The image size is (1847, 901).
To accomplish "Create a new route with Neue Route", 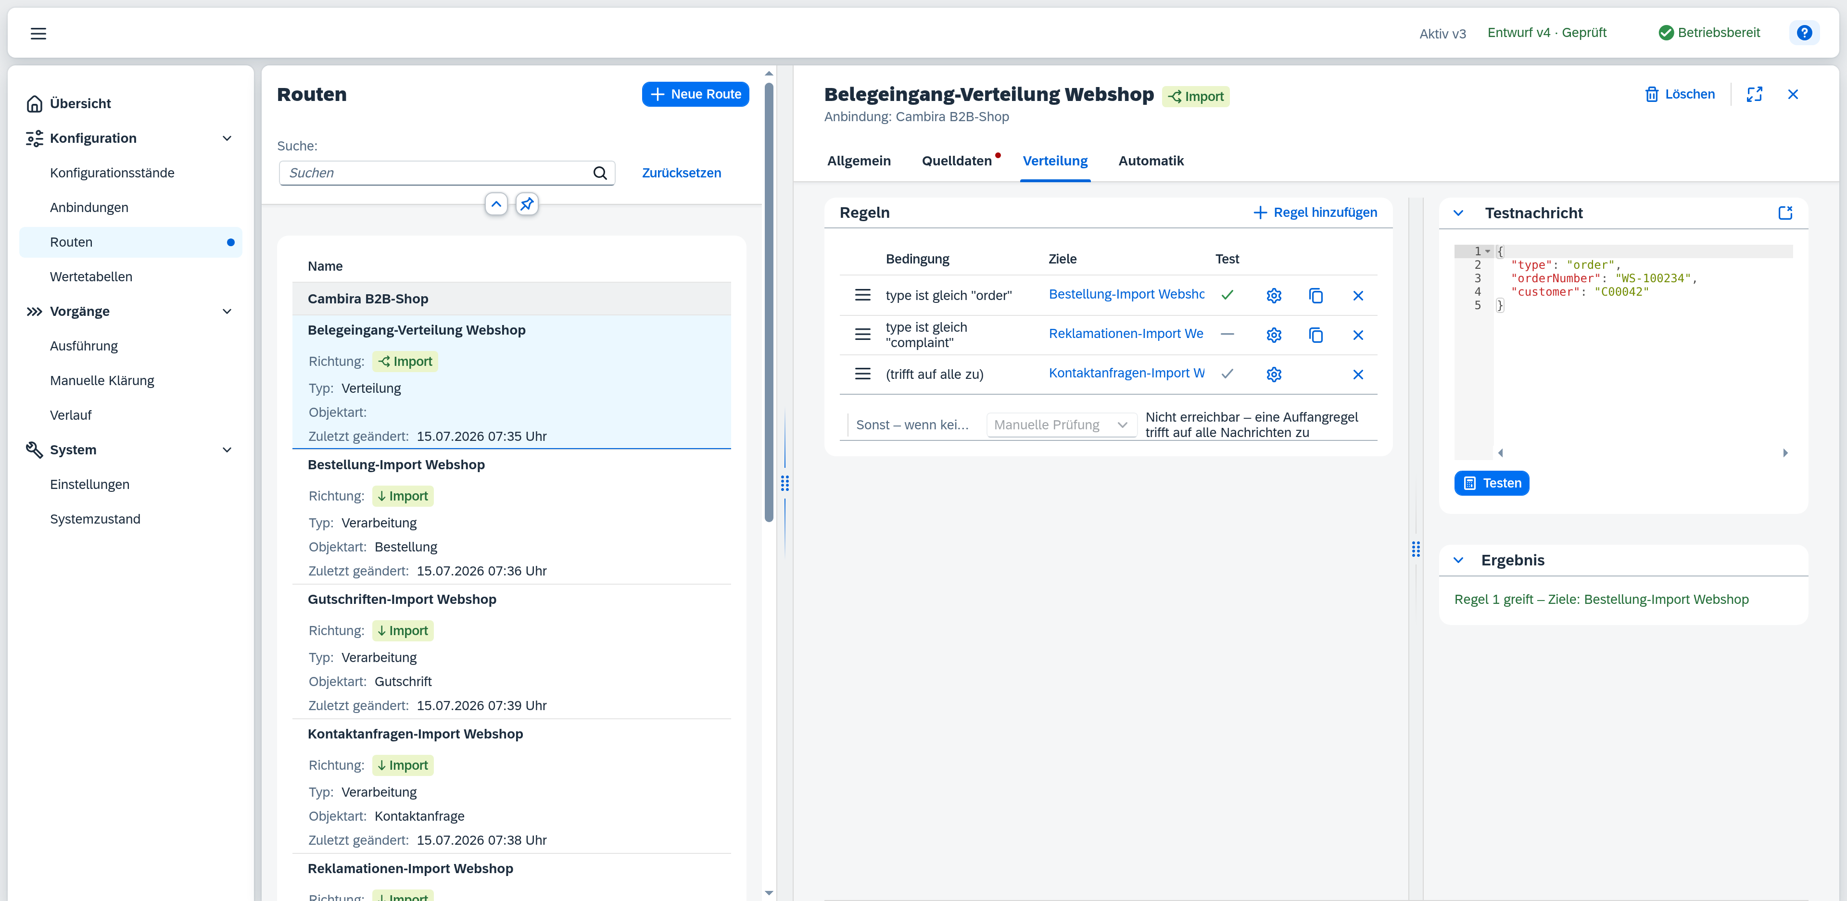I will [x=695, y=94].
